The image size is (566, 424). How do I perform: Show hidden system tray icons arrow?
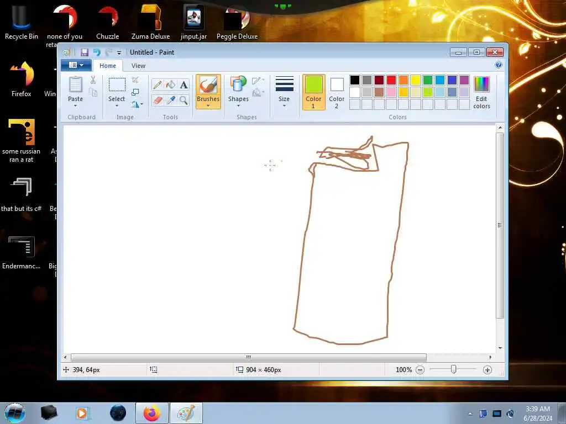click(x=470, y=414)
